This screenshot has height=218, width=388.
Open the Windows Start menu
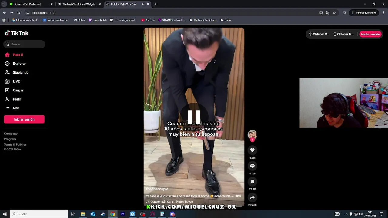[5, 214]
